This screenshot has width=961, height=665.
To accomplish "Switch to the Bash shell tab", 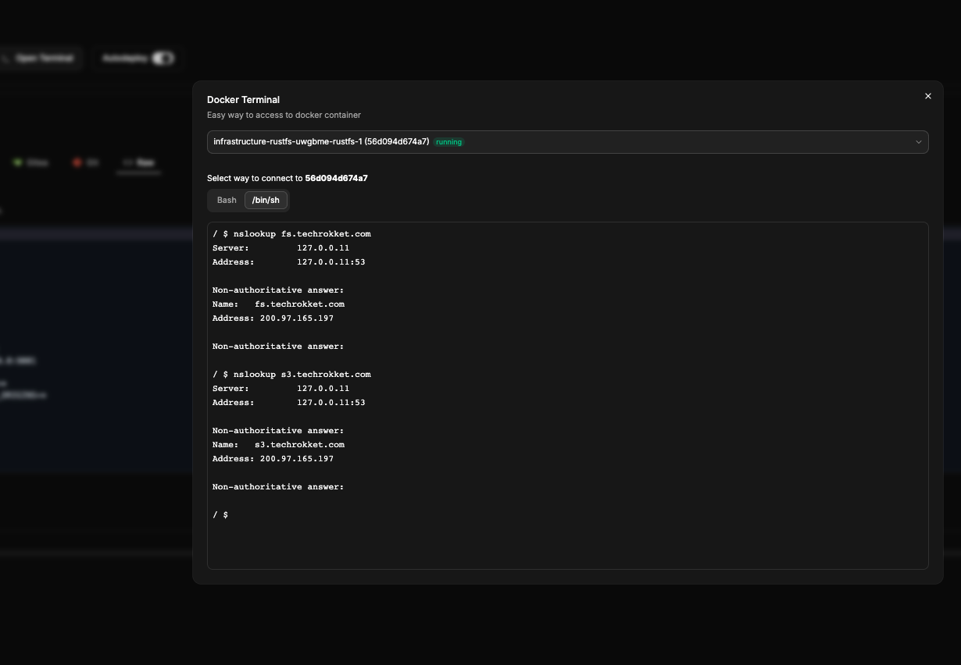I will click(227, 201).
